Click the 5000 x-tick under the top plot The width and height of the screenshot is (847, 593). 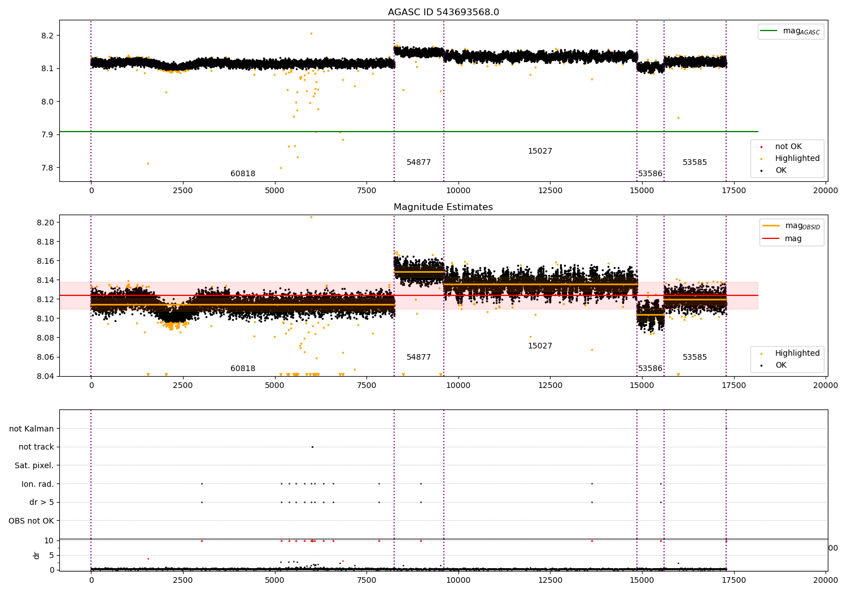coord(274,191)
